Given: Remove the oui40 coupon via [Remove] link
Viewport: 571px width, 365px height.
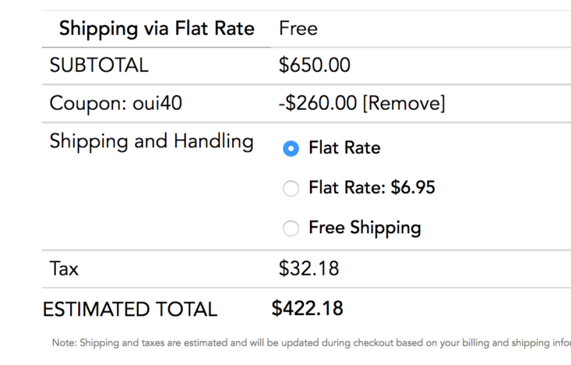Looking at the screenshot, I should tap(404, 104).
